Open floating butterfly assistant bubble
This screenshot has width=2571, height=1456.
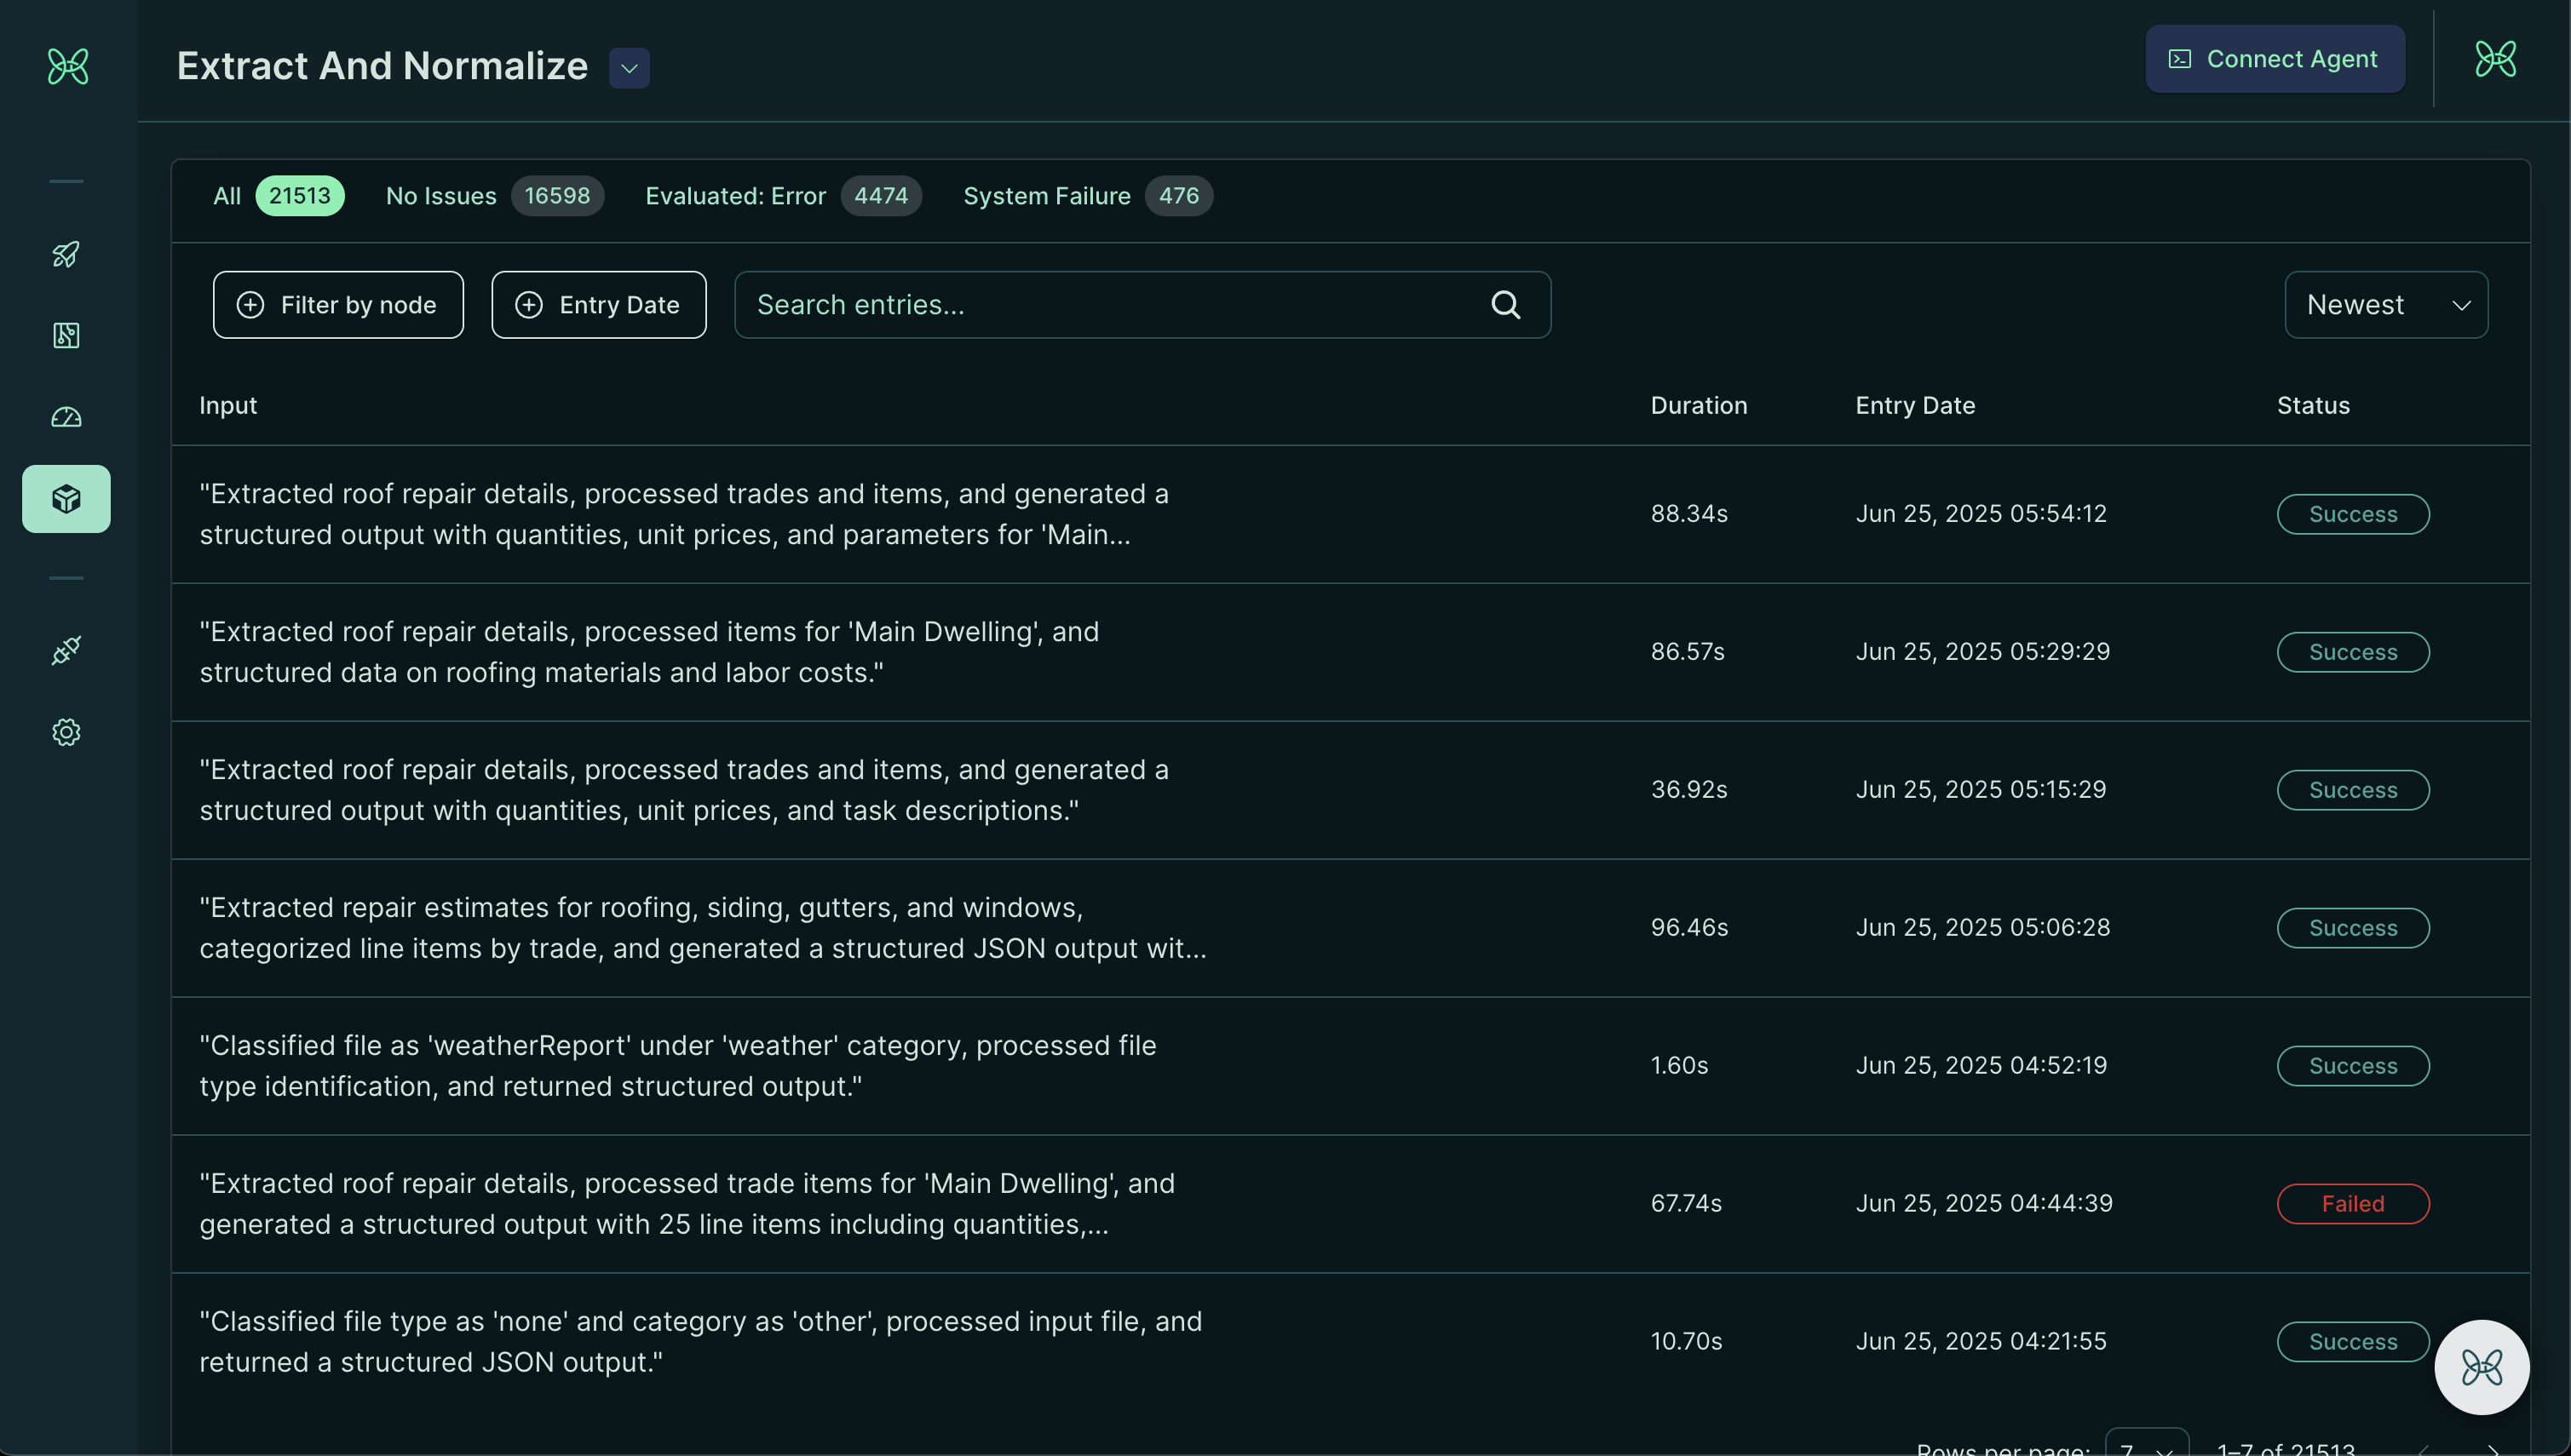click(x=2482, y=1367)
